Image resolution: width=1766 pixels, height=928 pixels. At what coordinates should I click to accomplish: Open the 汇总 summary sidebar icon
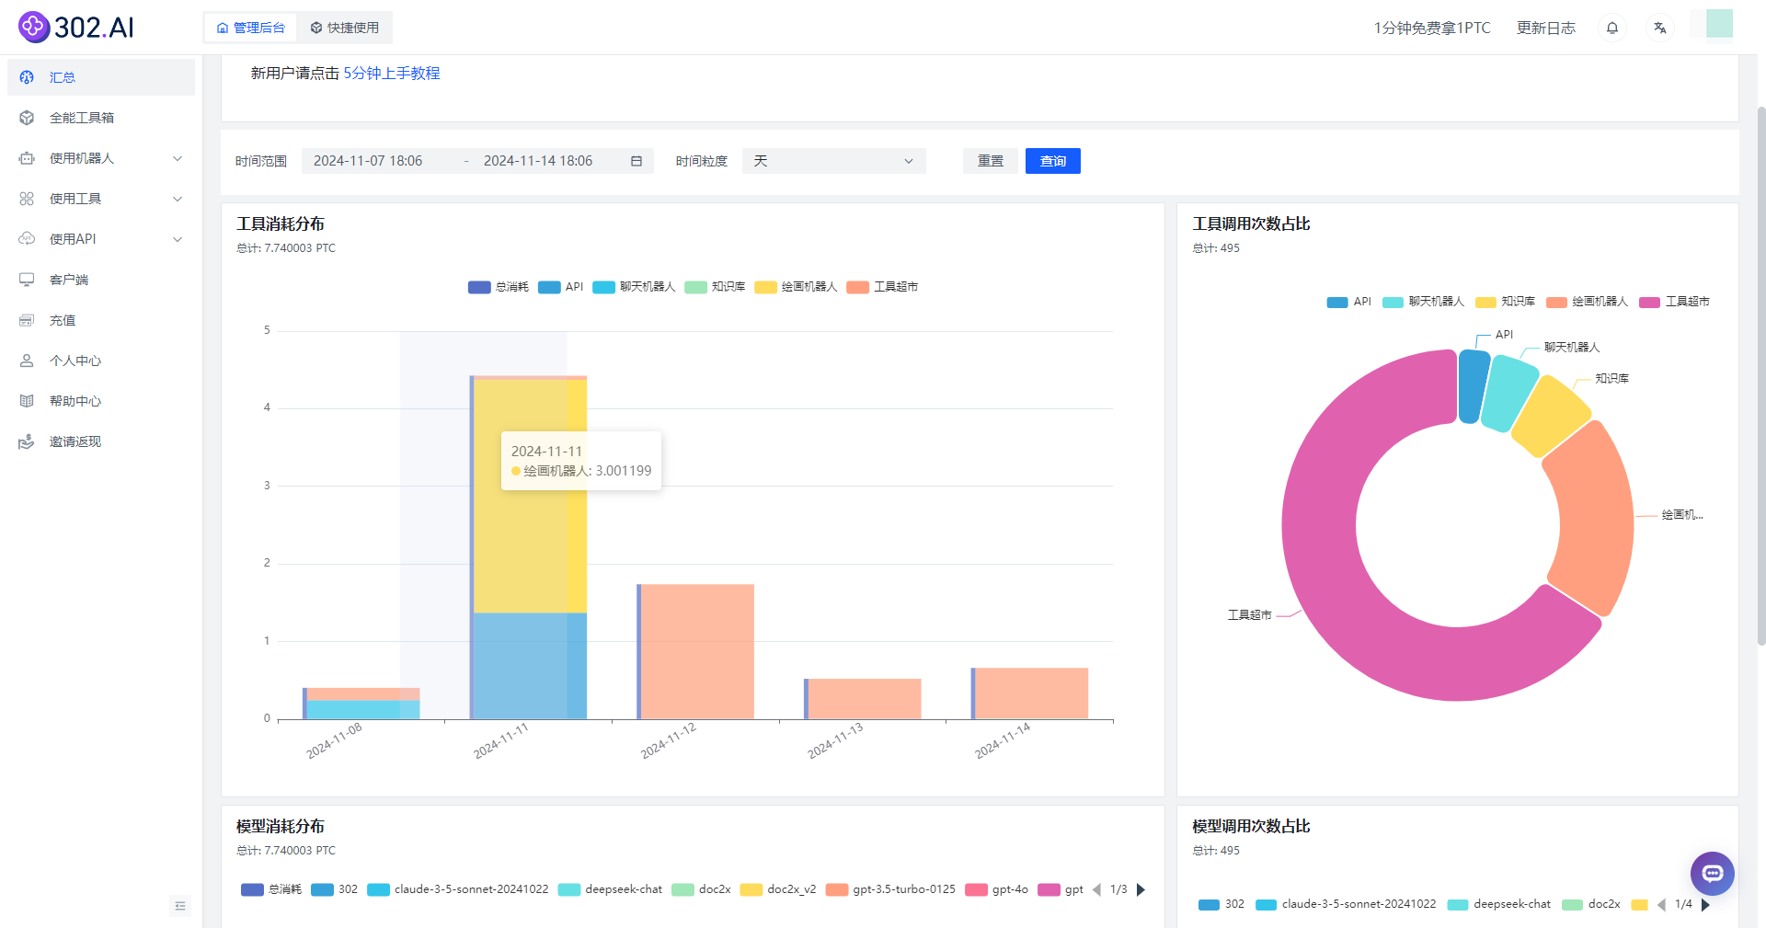(x=27, y=77)
